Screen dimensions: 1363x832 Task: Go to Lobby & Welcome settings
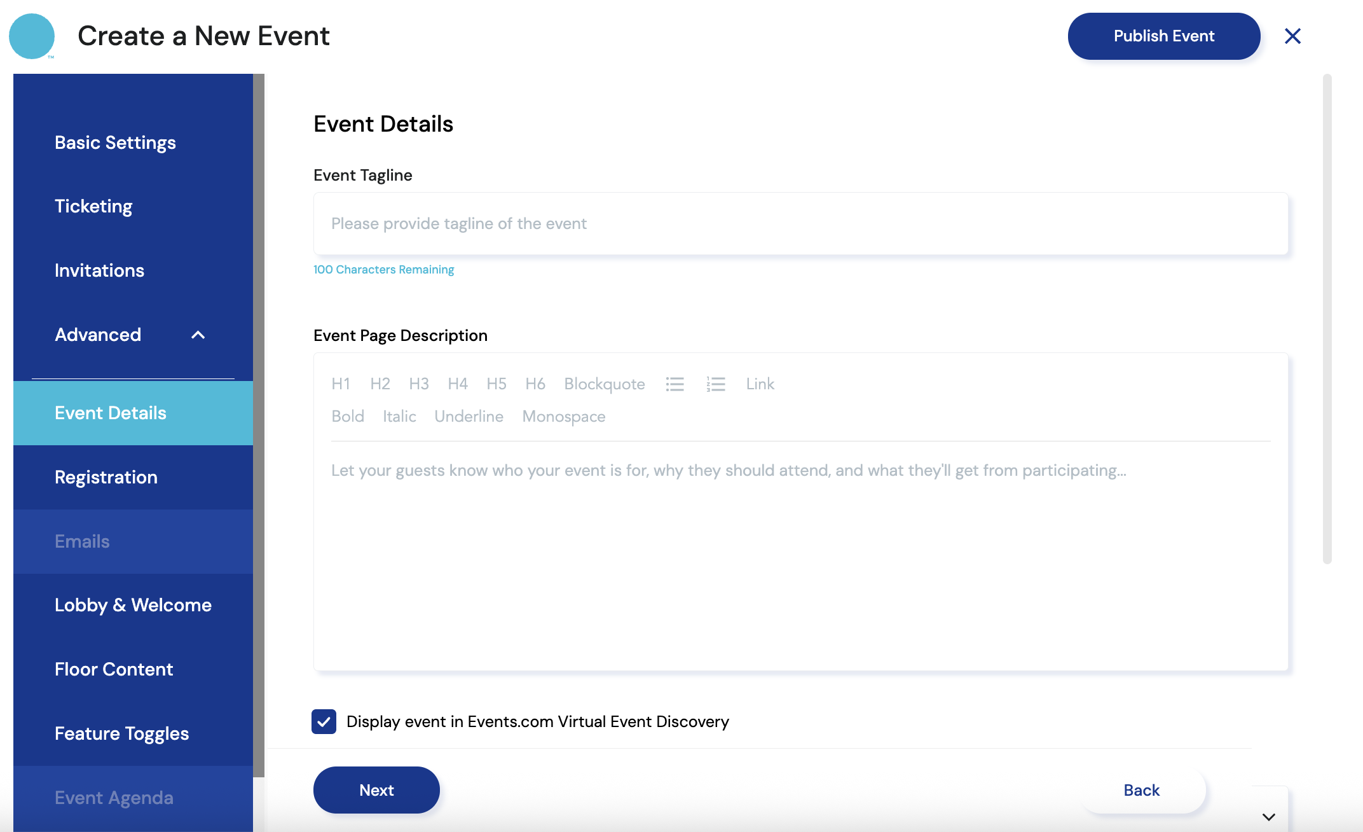point(133,606)
